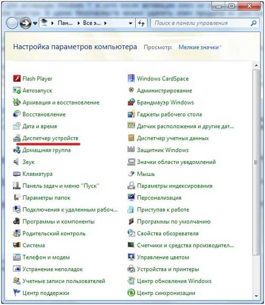Click the Телефон и модем icon

click(17, 257)
